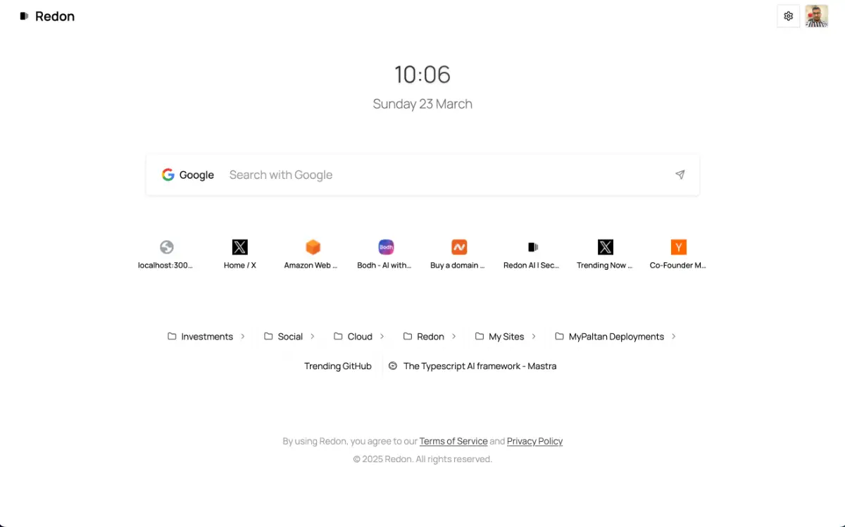845x527 pixels.
Task: Open the Privacy Policy link
Action: click(534, 441)
